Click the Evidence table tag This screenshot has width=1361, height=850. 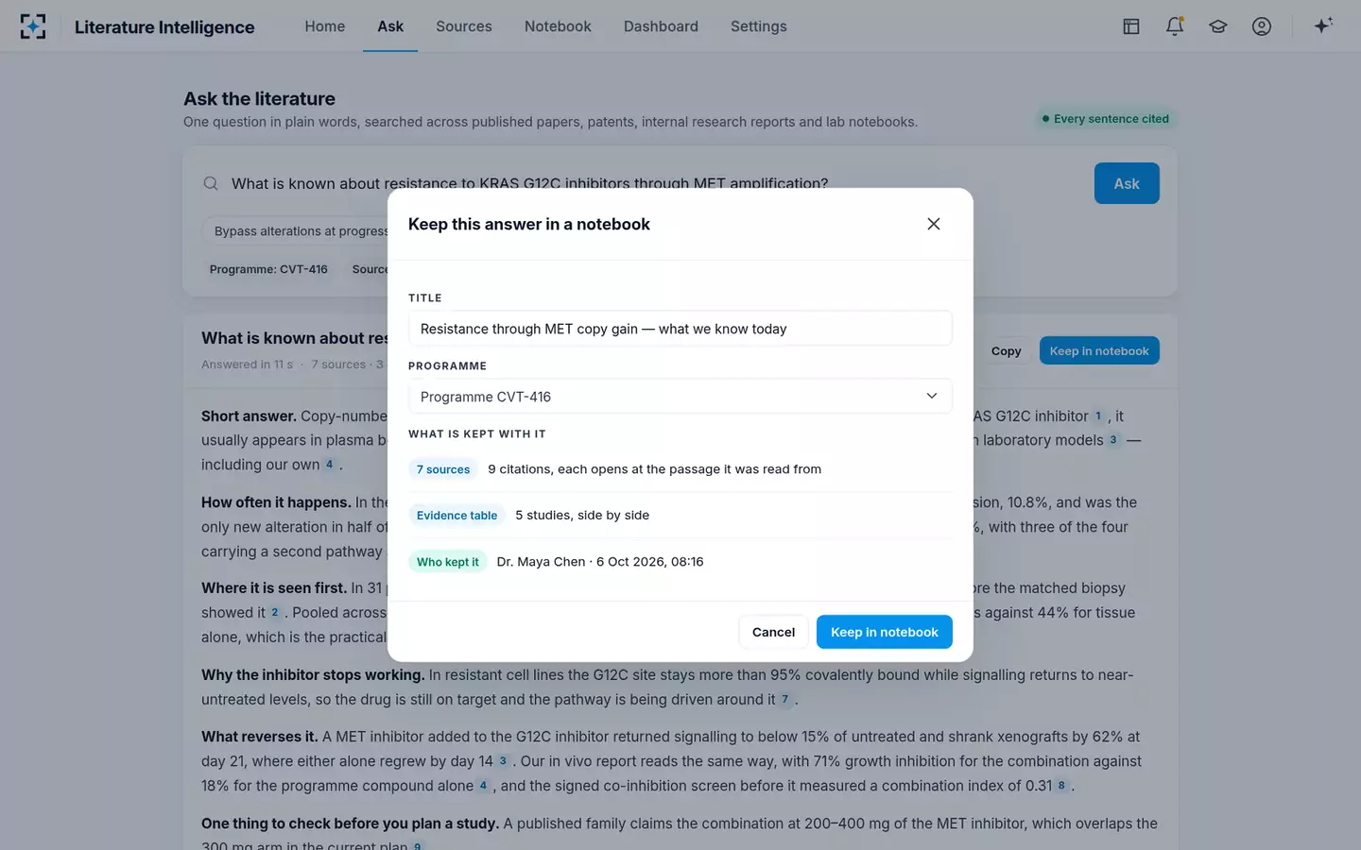457,516
